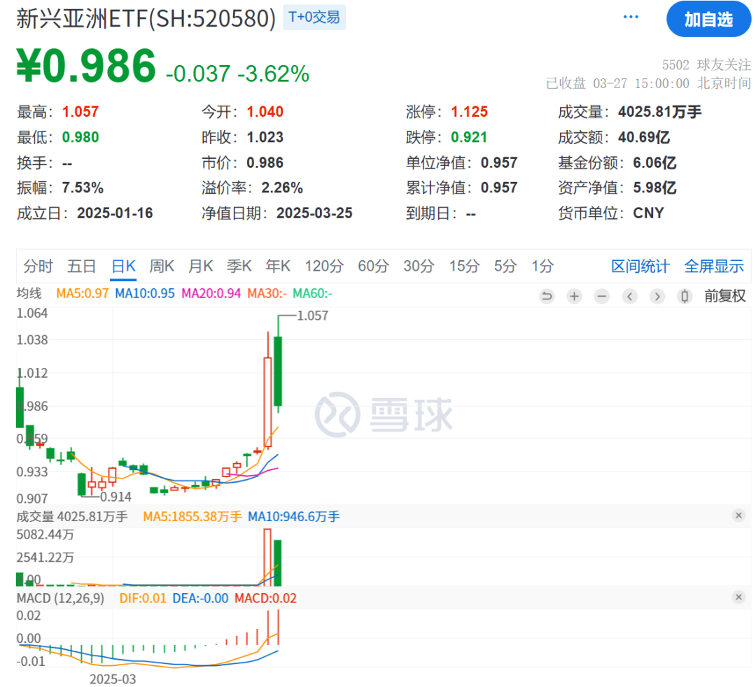Click the 溢价率 2.26% value
Viewport: 756px width, 687px height.
282,187
